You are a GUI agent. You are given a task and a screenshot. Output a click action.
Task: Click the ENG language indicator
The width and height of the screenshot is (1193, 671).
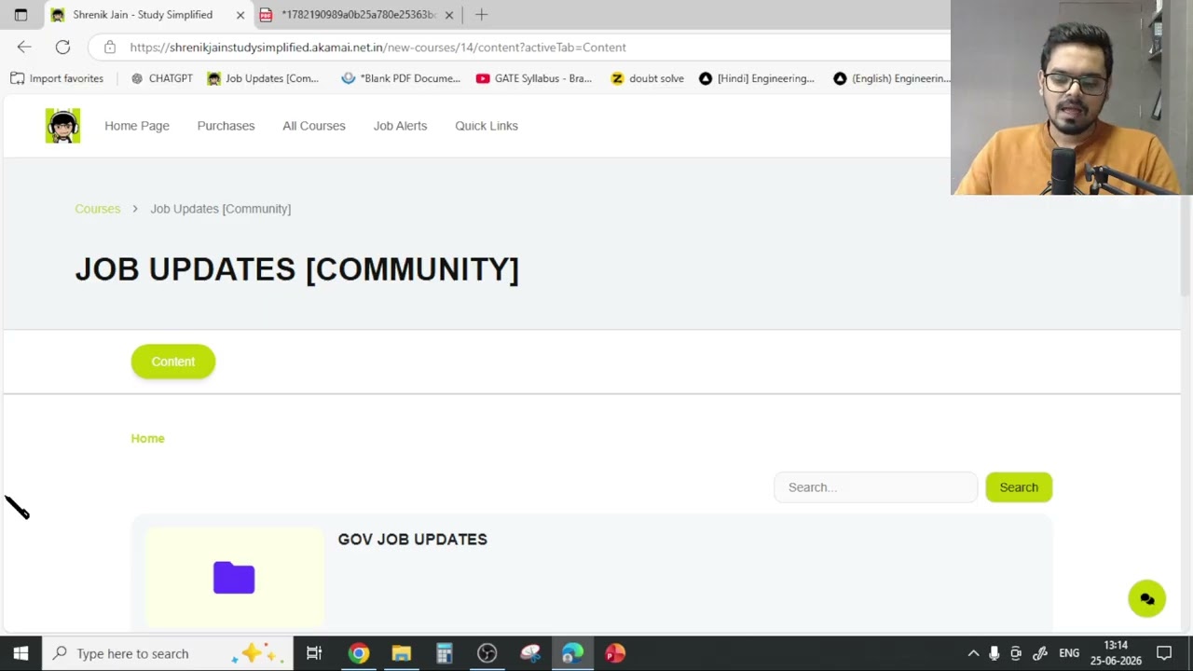[x=1069, y=653]
